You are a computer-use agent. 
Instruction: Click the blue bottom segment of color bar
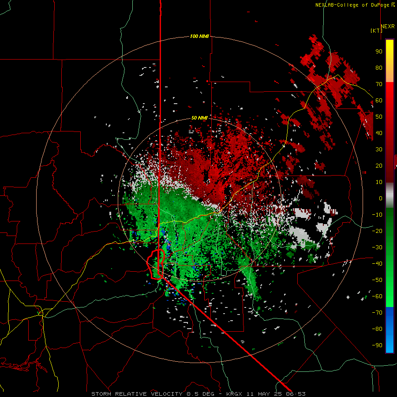pos(390,330)
